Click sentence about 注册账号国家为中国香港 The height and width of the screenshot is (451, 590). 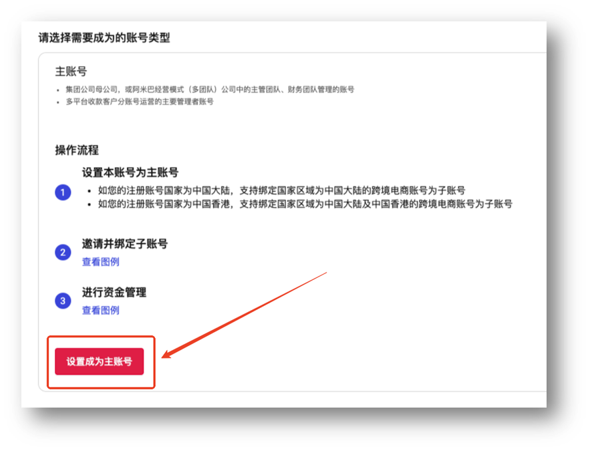[x=305, y=204]
